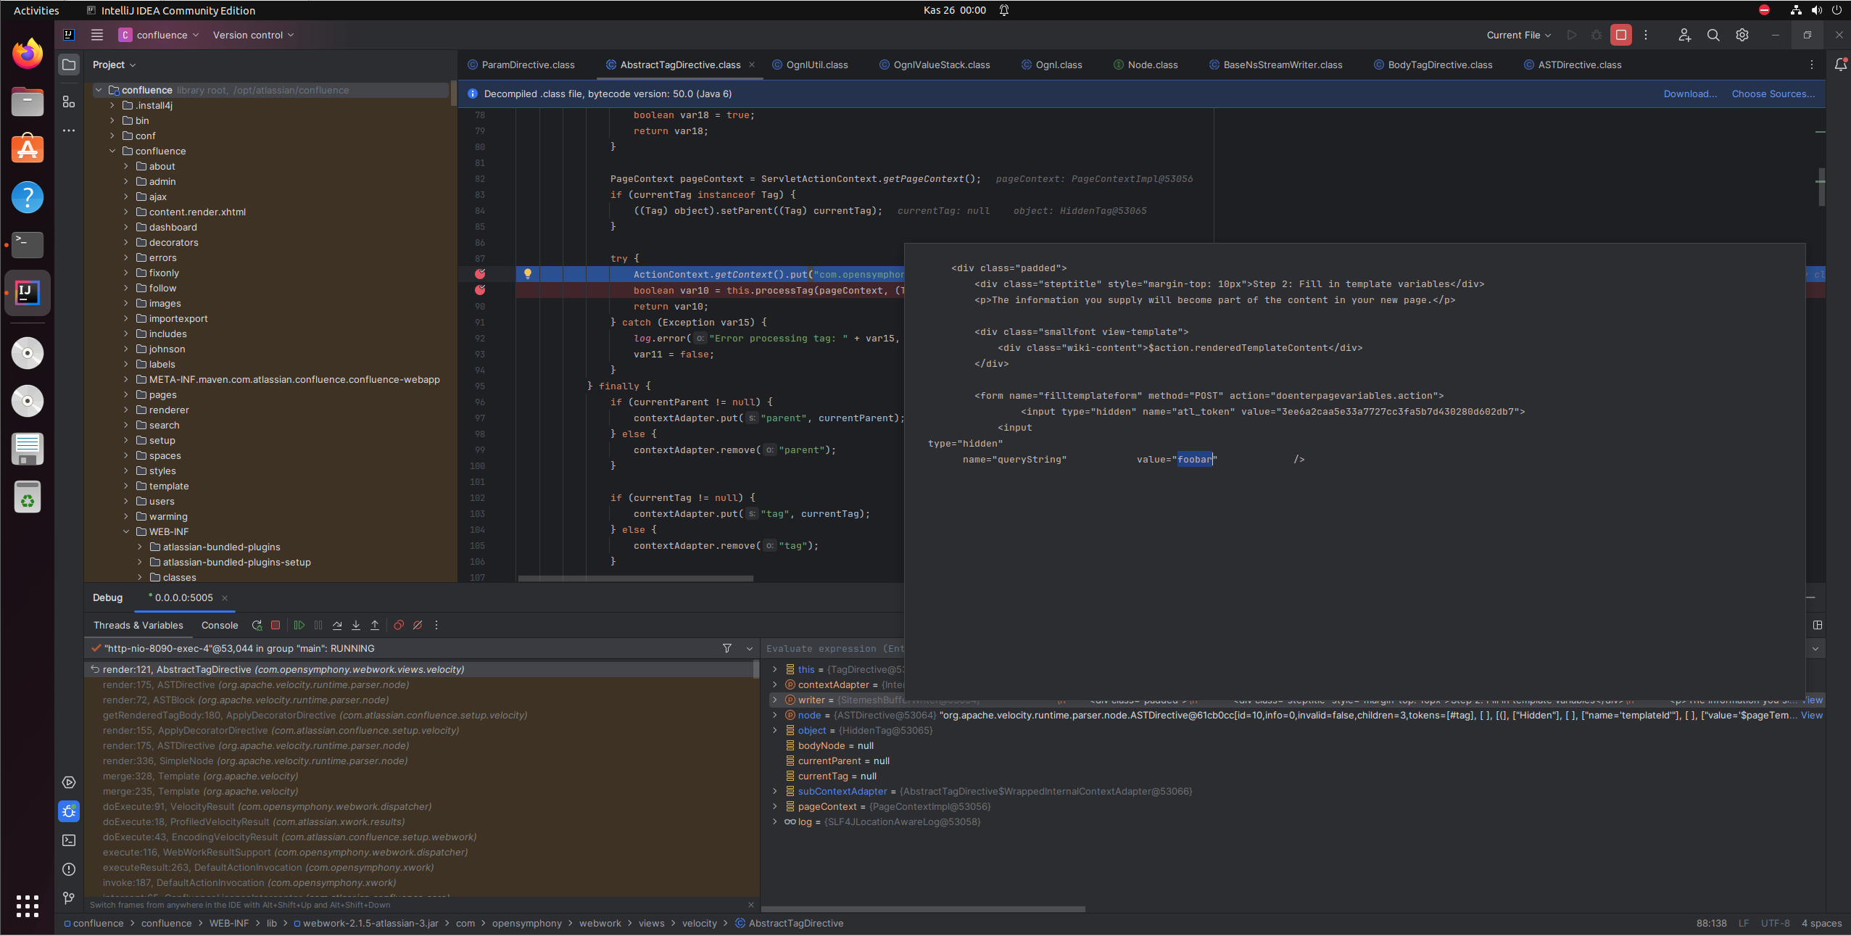The image size is (1851, 936).
Task: Toggle the breakpoint on line 89
Action: coord(480,290)
